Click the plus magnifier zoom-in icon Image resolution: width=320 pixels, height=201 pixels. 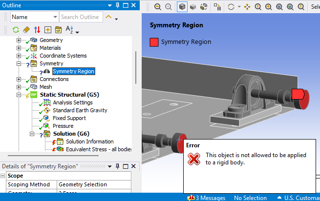(x=269, y=7)
